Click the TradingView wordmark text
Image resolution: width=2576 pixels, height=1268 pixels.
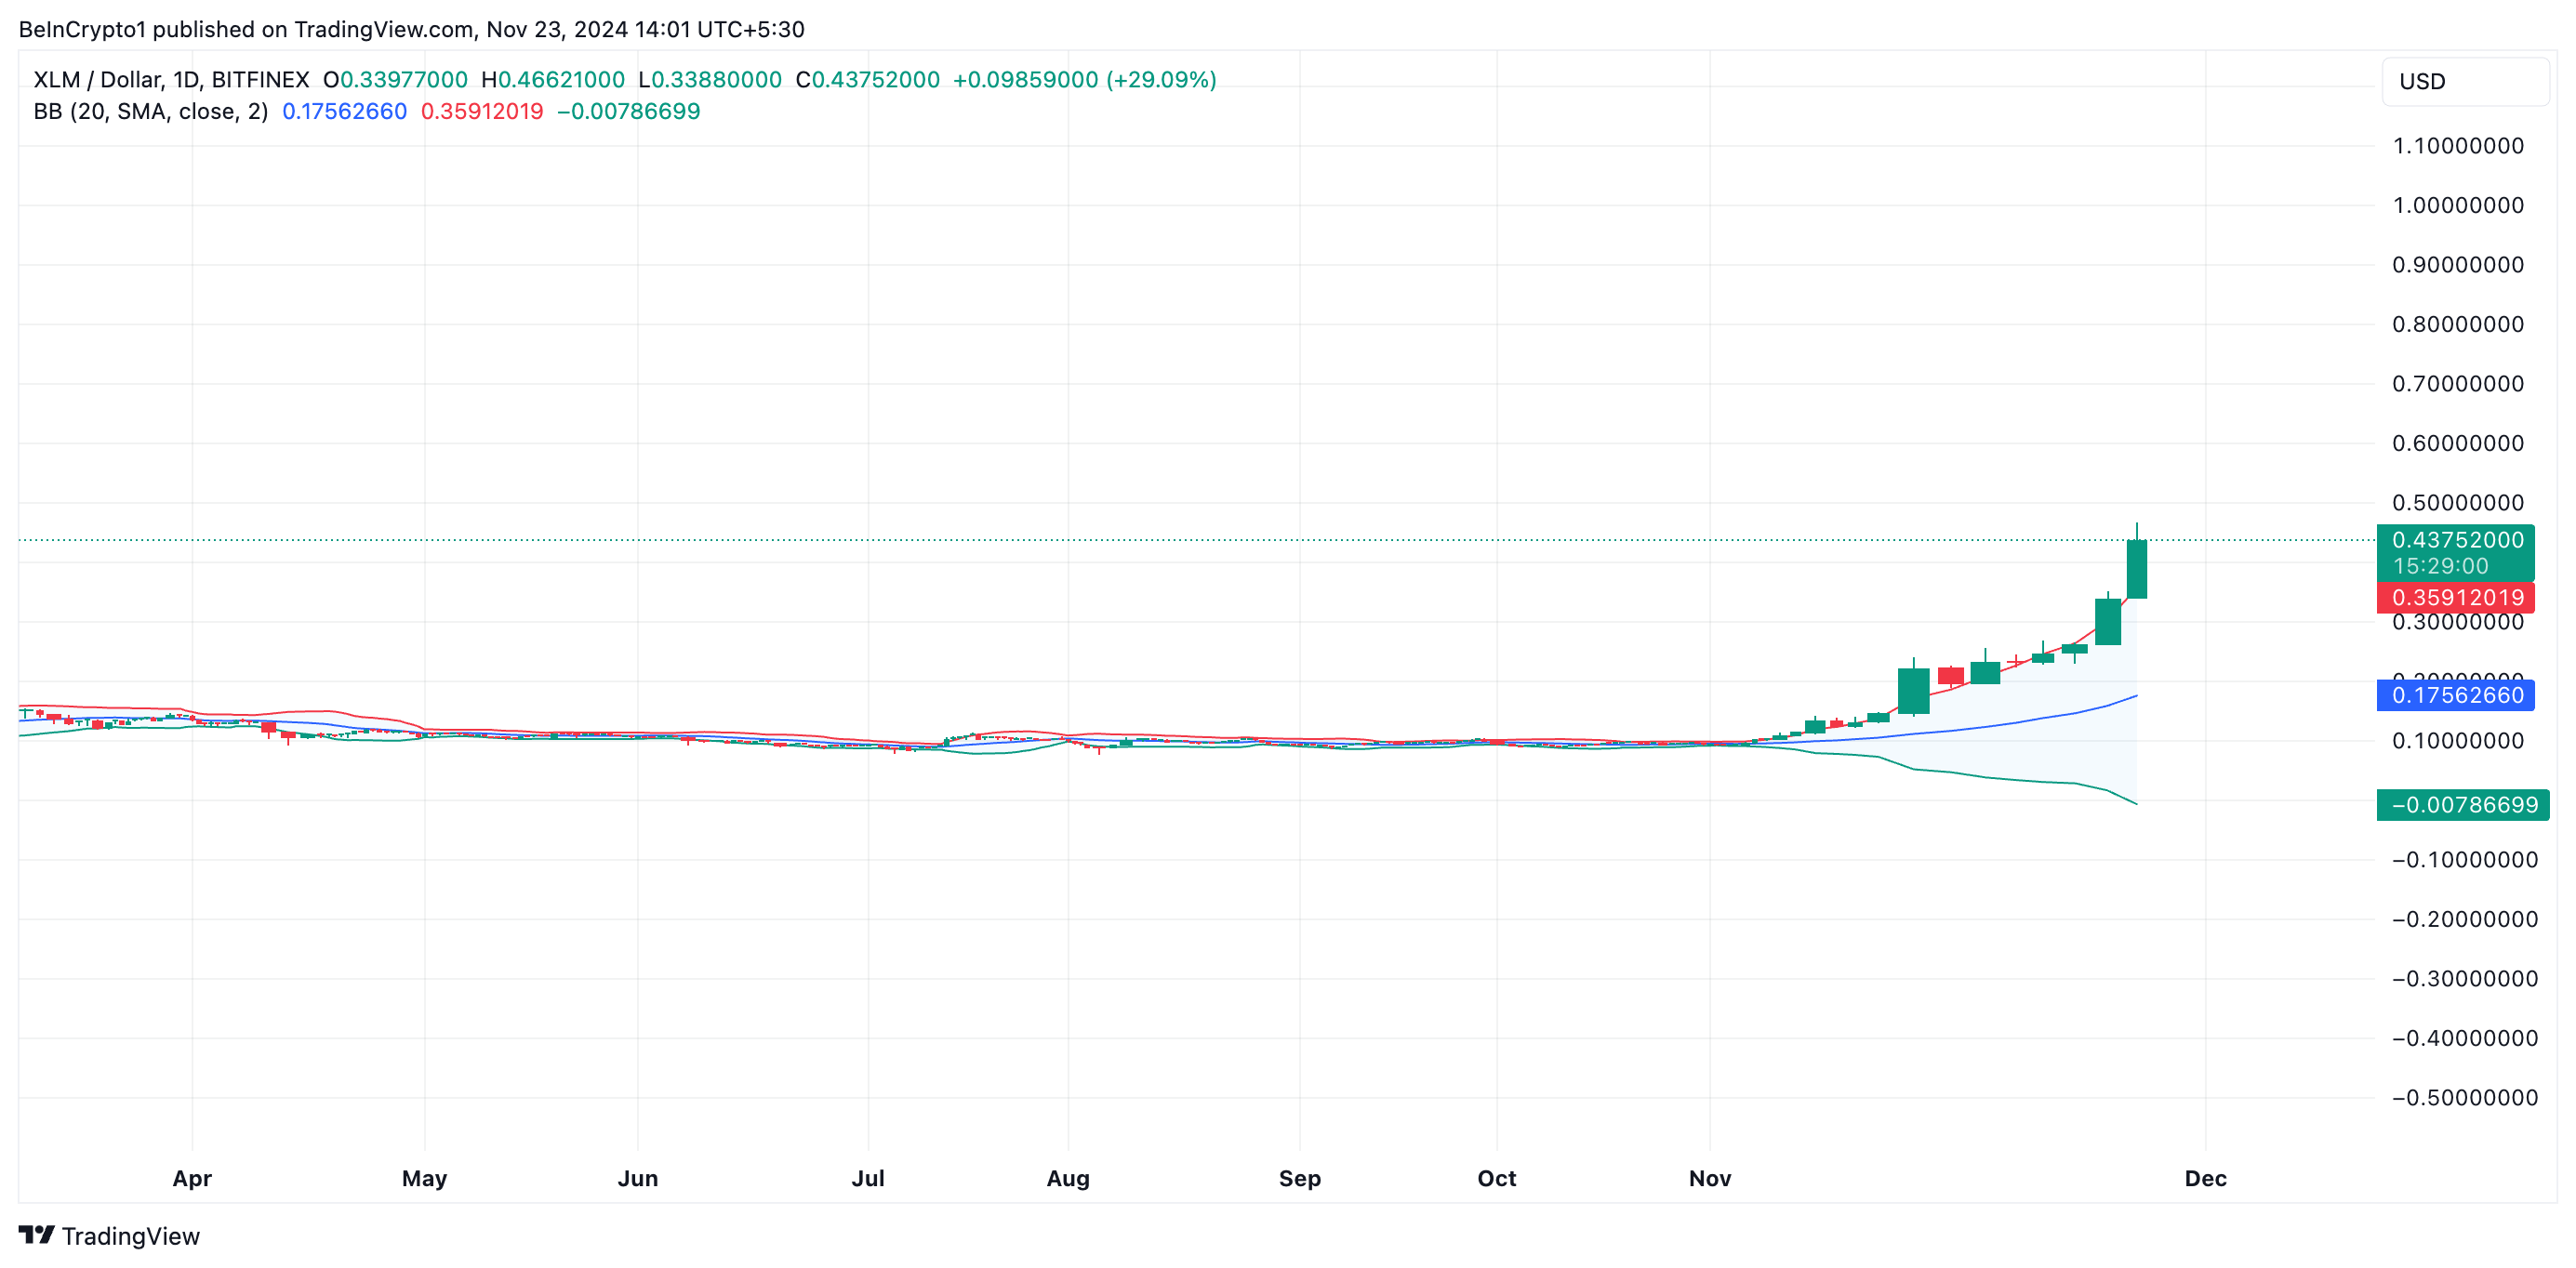point(130,1236)
